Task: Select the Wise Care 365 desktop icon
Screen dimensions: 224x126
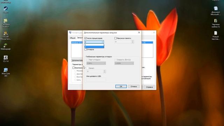Action: pos(6,72)
